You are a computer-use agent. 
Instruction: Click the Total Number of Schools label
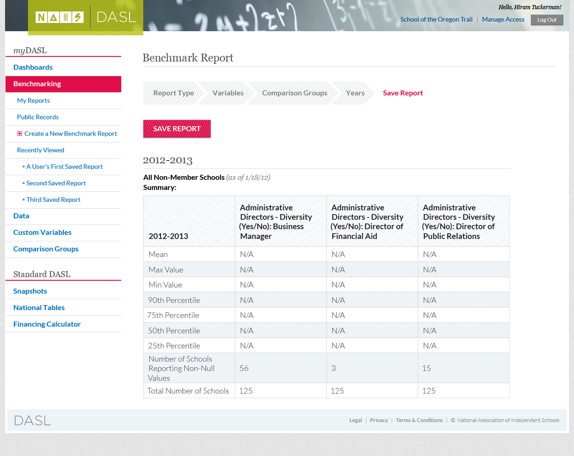tap(188, 391)
